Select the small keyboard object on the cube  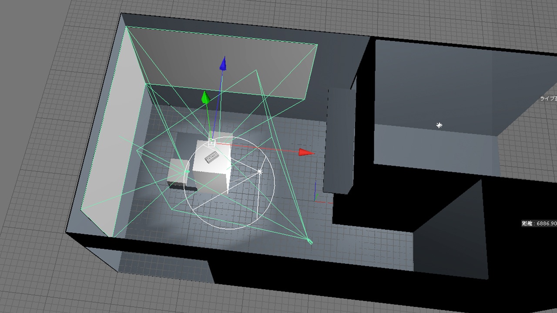click(x=211, y=156)
